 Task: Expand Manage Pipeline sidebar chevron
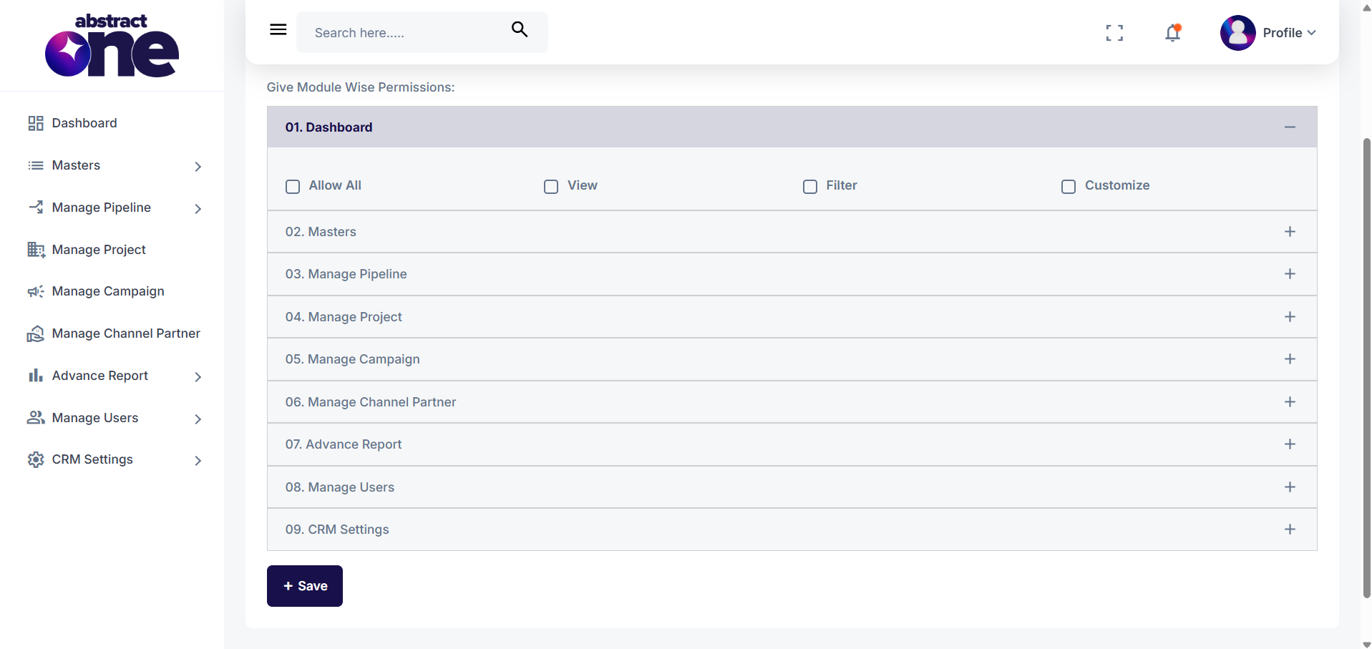point(198,209)
